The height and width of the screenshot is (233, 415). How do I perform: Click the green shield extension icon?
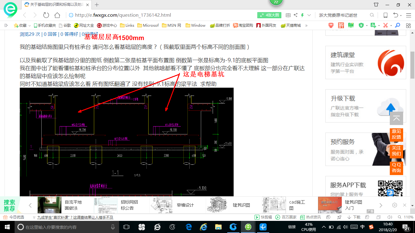[x=361, y=25]
